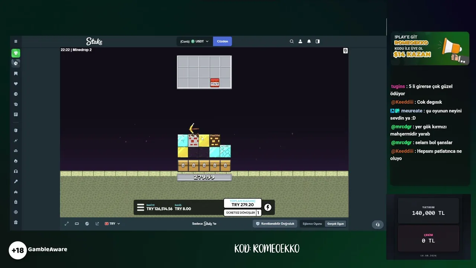Open the TRY currency dropdown below the game
The image size is (476, 268).
coord(112,224)
